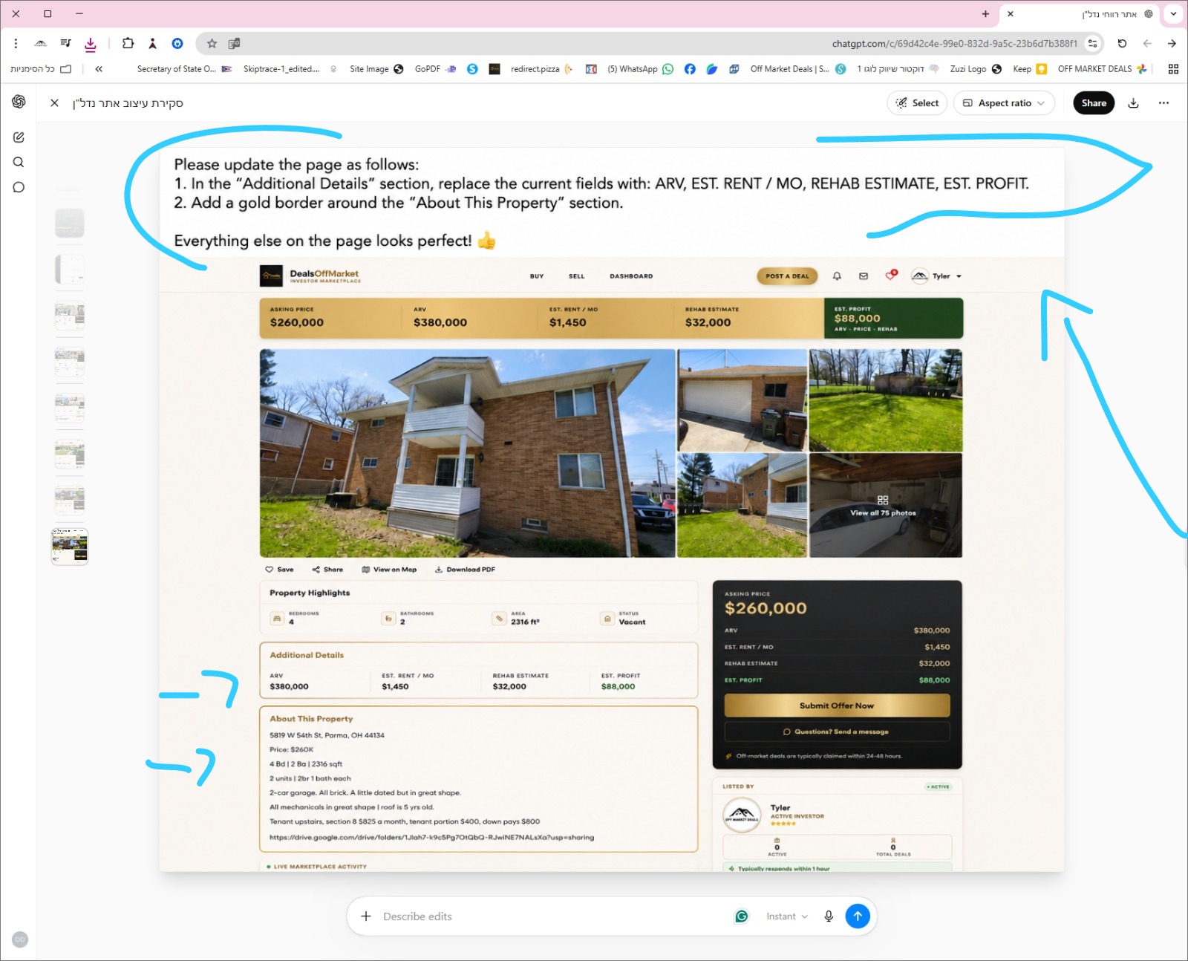The width and height of the screenshot is (1188, 961).
Task: Open the chats bubble icon in sidebar
Action: 19,187
